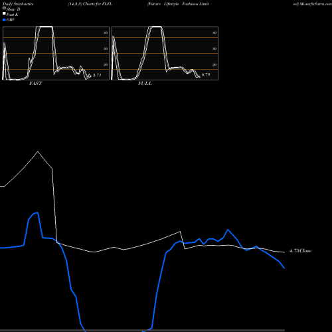
Task: Click the 50 level label in FULL chart
Action: pyautogui.click(x=214, y=48)
